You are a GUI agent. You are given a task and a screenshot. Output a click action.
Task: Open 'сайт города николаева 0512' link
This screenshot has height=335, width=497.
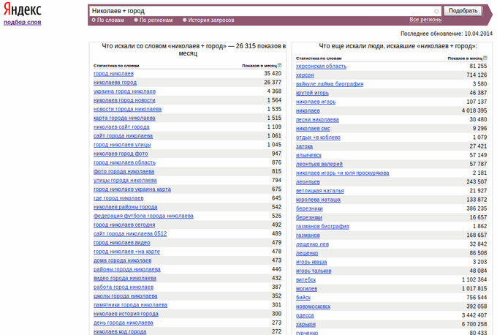coord(130,233)
